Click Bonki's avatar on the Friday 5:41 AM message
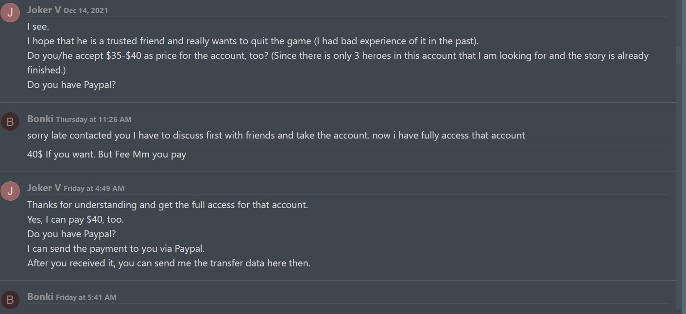This screenshot has height=314, width=686. [10, 300]
